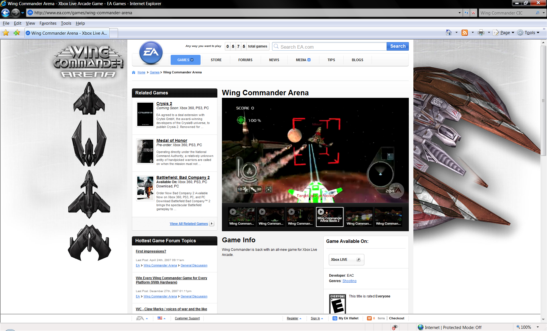Image resolution: width=547 pixels, height=331 pixels.
Task: Click the Print icon in toolbar
Action: tap(481, 33)
